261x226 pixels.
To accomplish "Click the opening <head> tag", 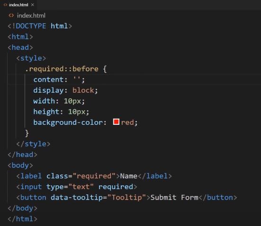I will coord(20,48).
